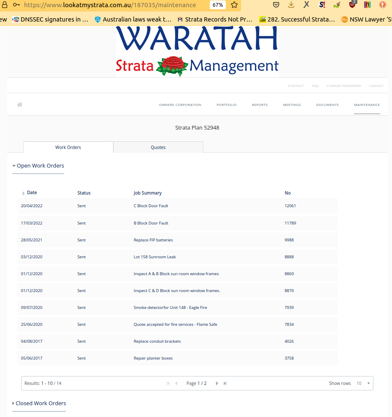Click the Results 1 - 10 / 14 text
Viewport: 392px width, 417px height.
tap(43, 383)
